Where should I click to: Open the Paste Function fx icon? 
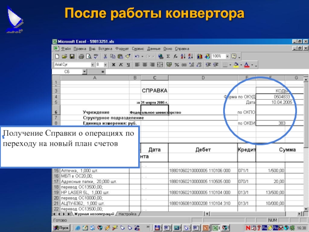click(175, 56)
